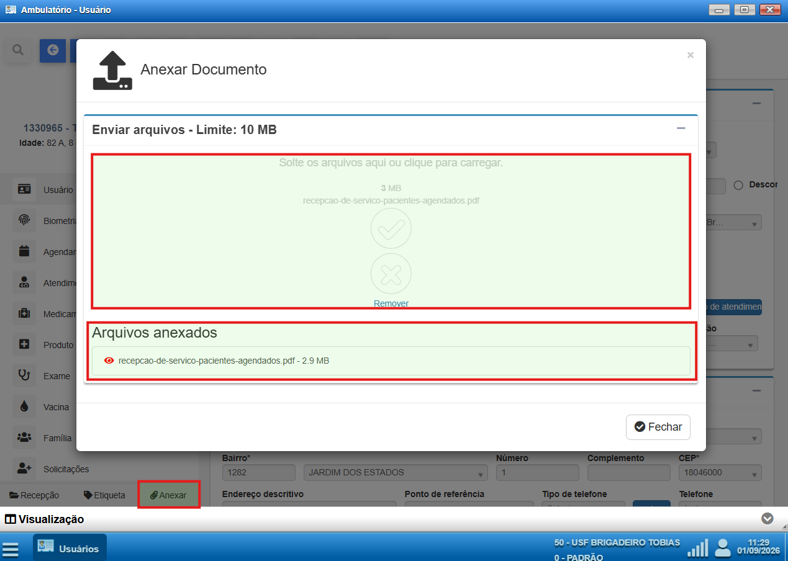Expand the Visualização bar chevron
Image resolution: width=788 pixels, height=561 pixels.
tap(768, 519)
